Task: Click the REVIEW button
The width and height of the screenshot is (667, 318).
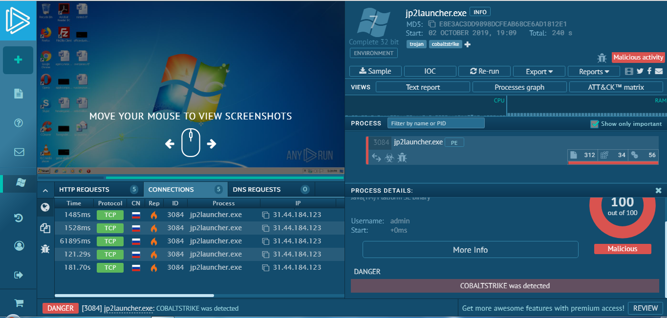Action: (645, 308)
